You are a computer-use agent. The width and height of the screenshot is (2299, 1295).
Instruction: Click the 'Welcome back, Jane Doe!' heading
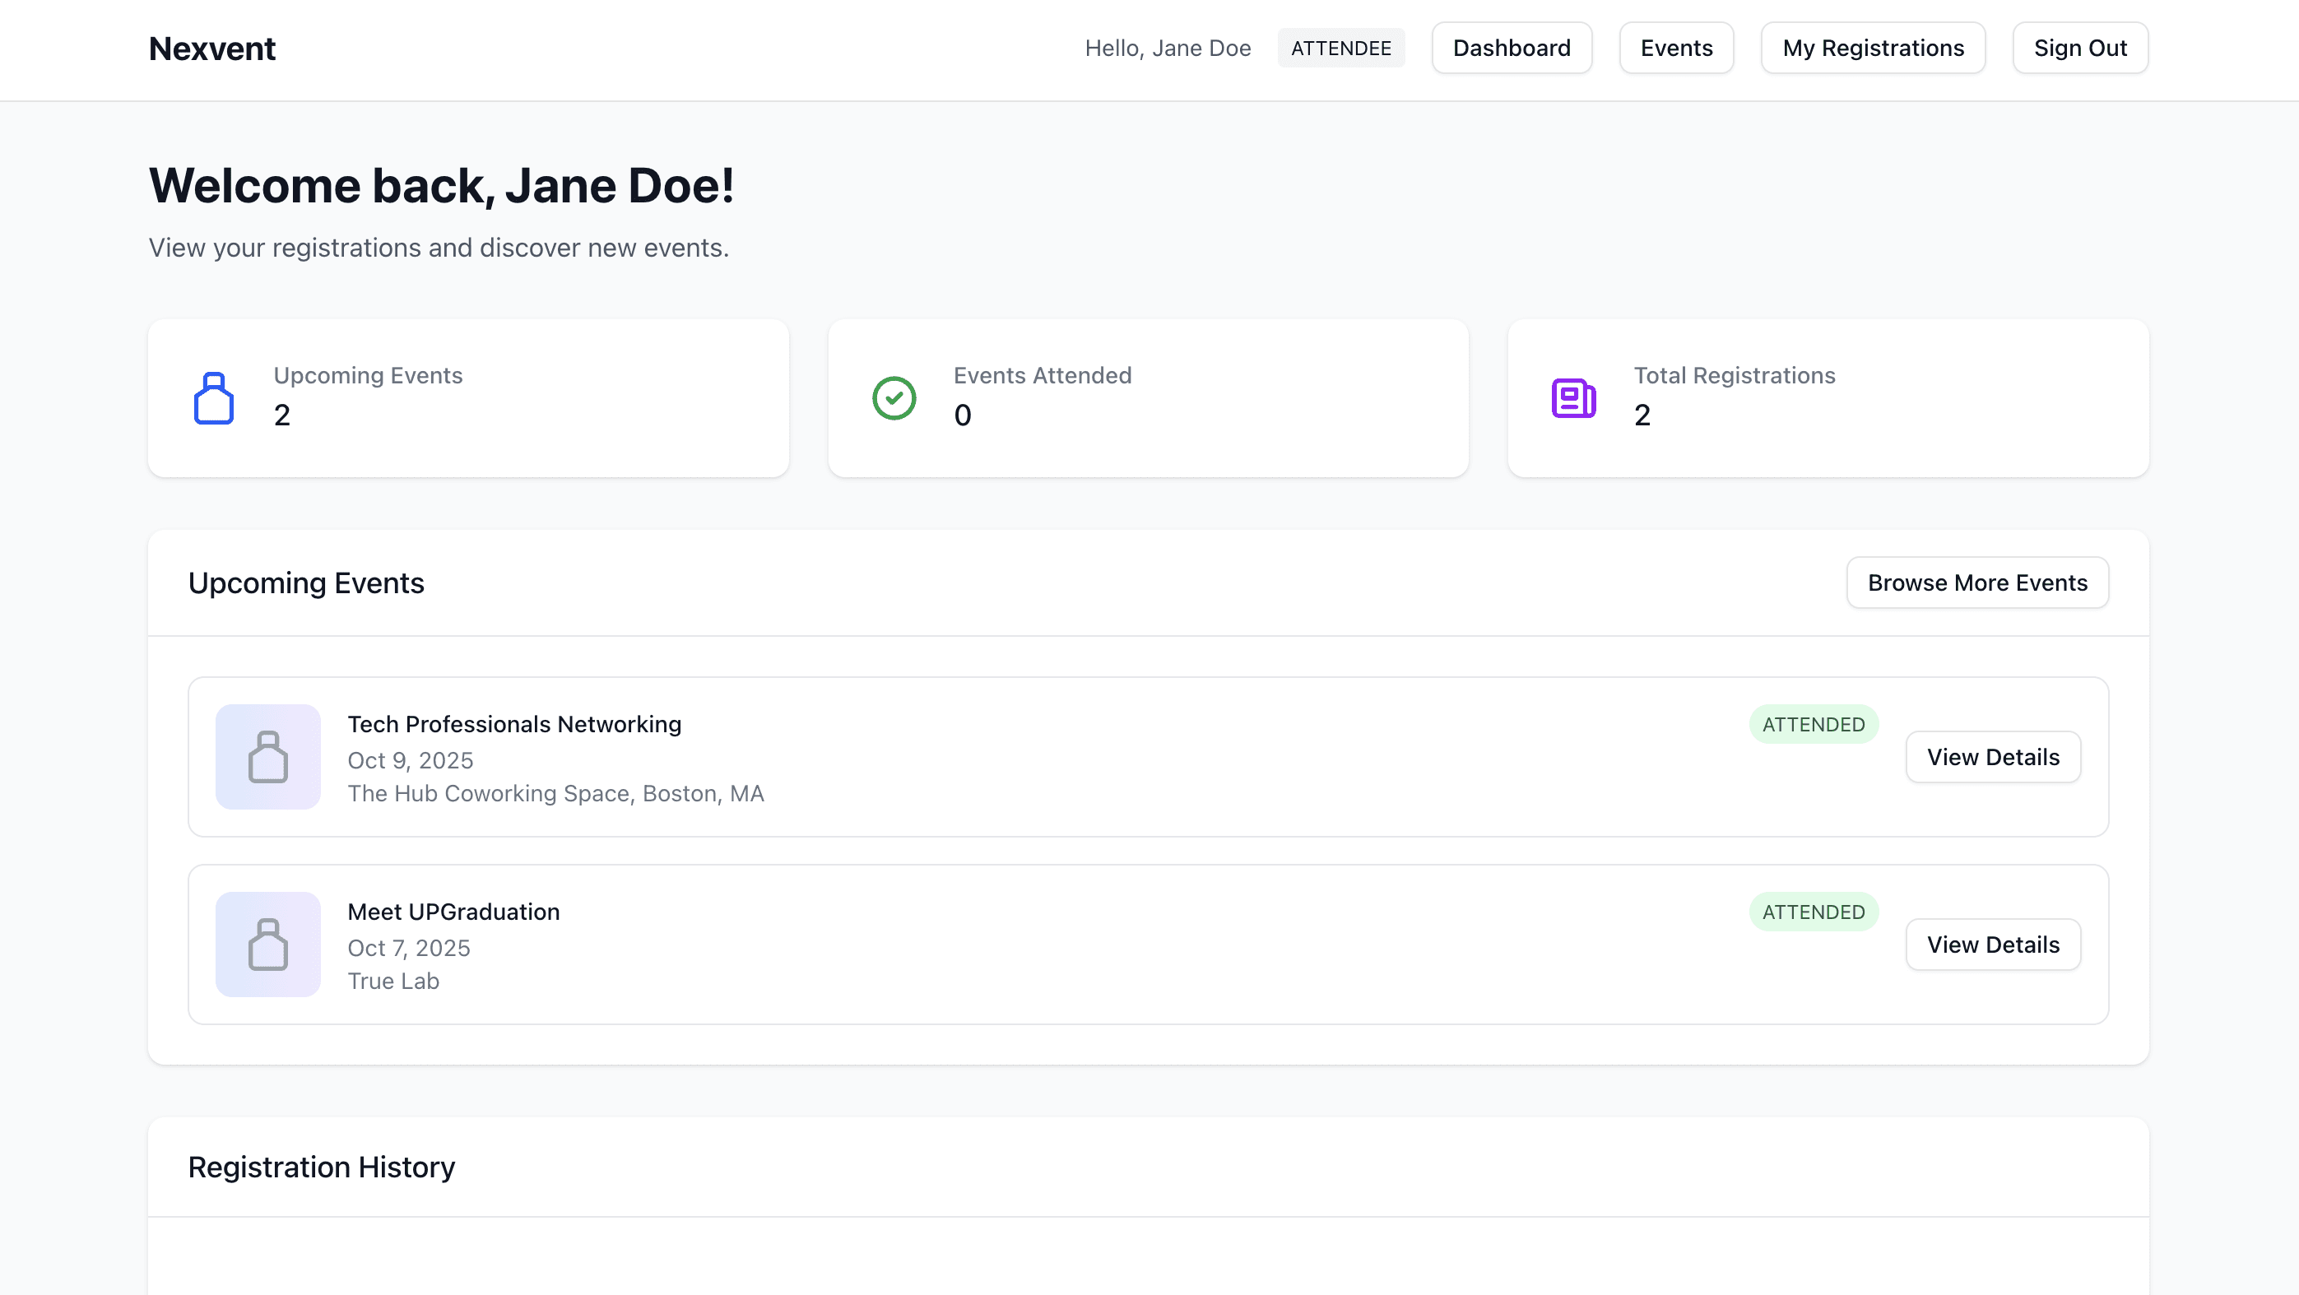441,186
